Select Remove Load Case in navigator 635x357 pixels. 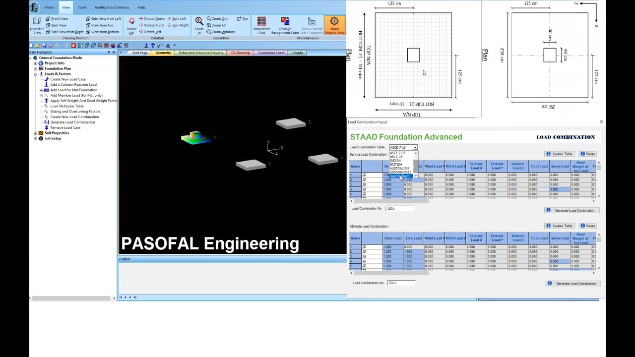65,127
